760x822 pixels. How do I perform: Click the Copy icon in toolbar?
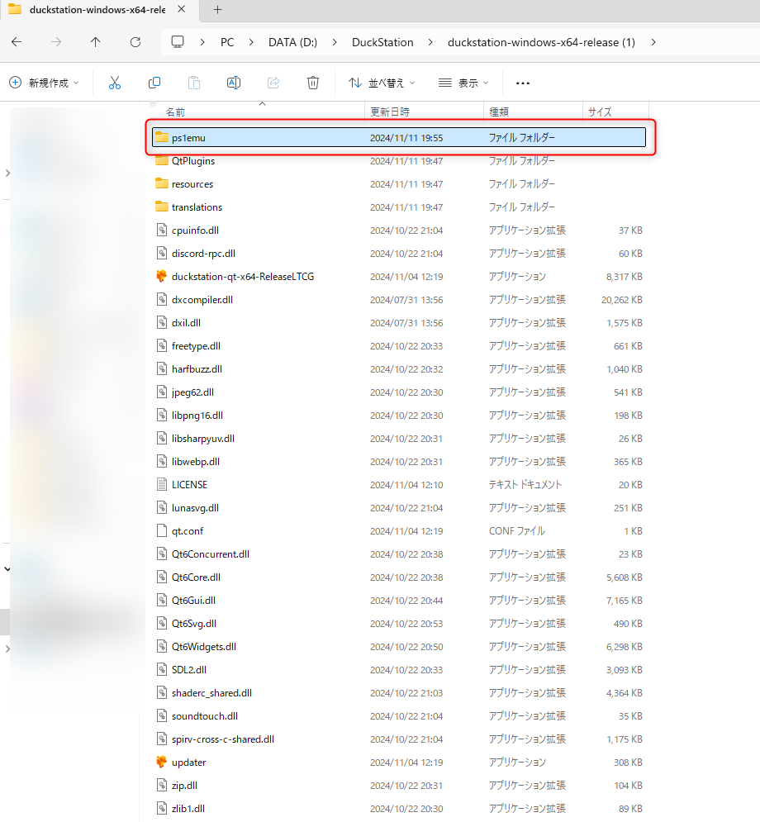click(x=154, y=83)
